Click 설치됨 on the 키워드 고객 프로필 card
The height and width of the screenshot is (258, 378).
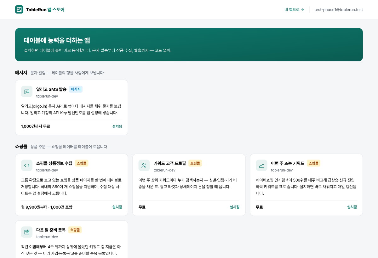pos(234,207)
